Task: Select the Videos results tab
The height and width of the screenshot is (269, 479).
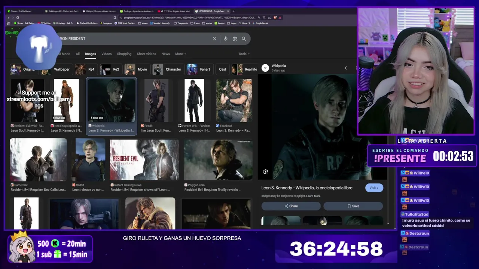Action: point(106,54)
